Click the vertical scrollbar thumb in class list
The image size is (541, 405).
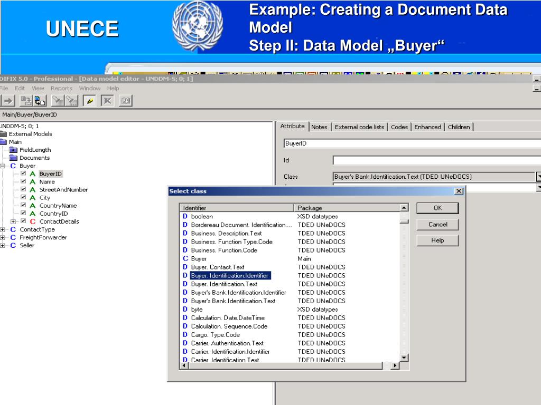(x=404, y=221)
